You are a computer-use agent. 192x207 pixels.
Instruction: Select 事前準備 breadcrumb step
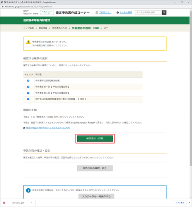click(43, 28)
